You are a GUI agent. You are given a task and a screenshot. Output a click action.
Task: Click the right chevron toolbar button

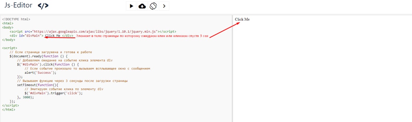[x=164, y=6]
